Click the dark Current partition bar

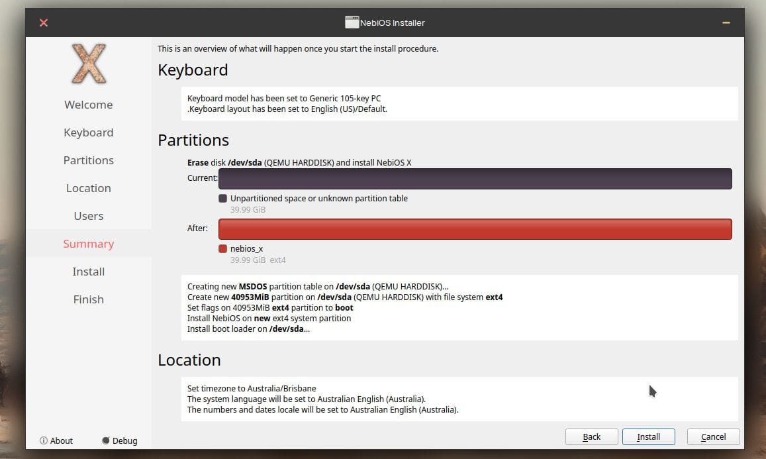(475, 179)
